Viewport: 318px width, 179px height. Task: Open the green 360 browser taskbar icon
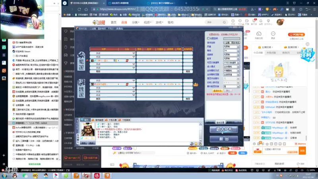click(66, 176)
